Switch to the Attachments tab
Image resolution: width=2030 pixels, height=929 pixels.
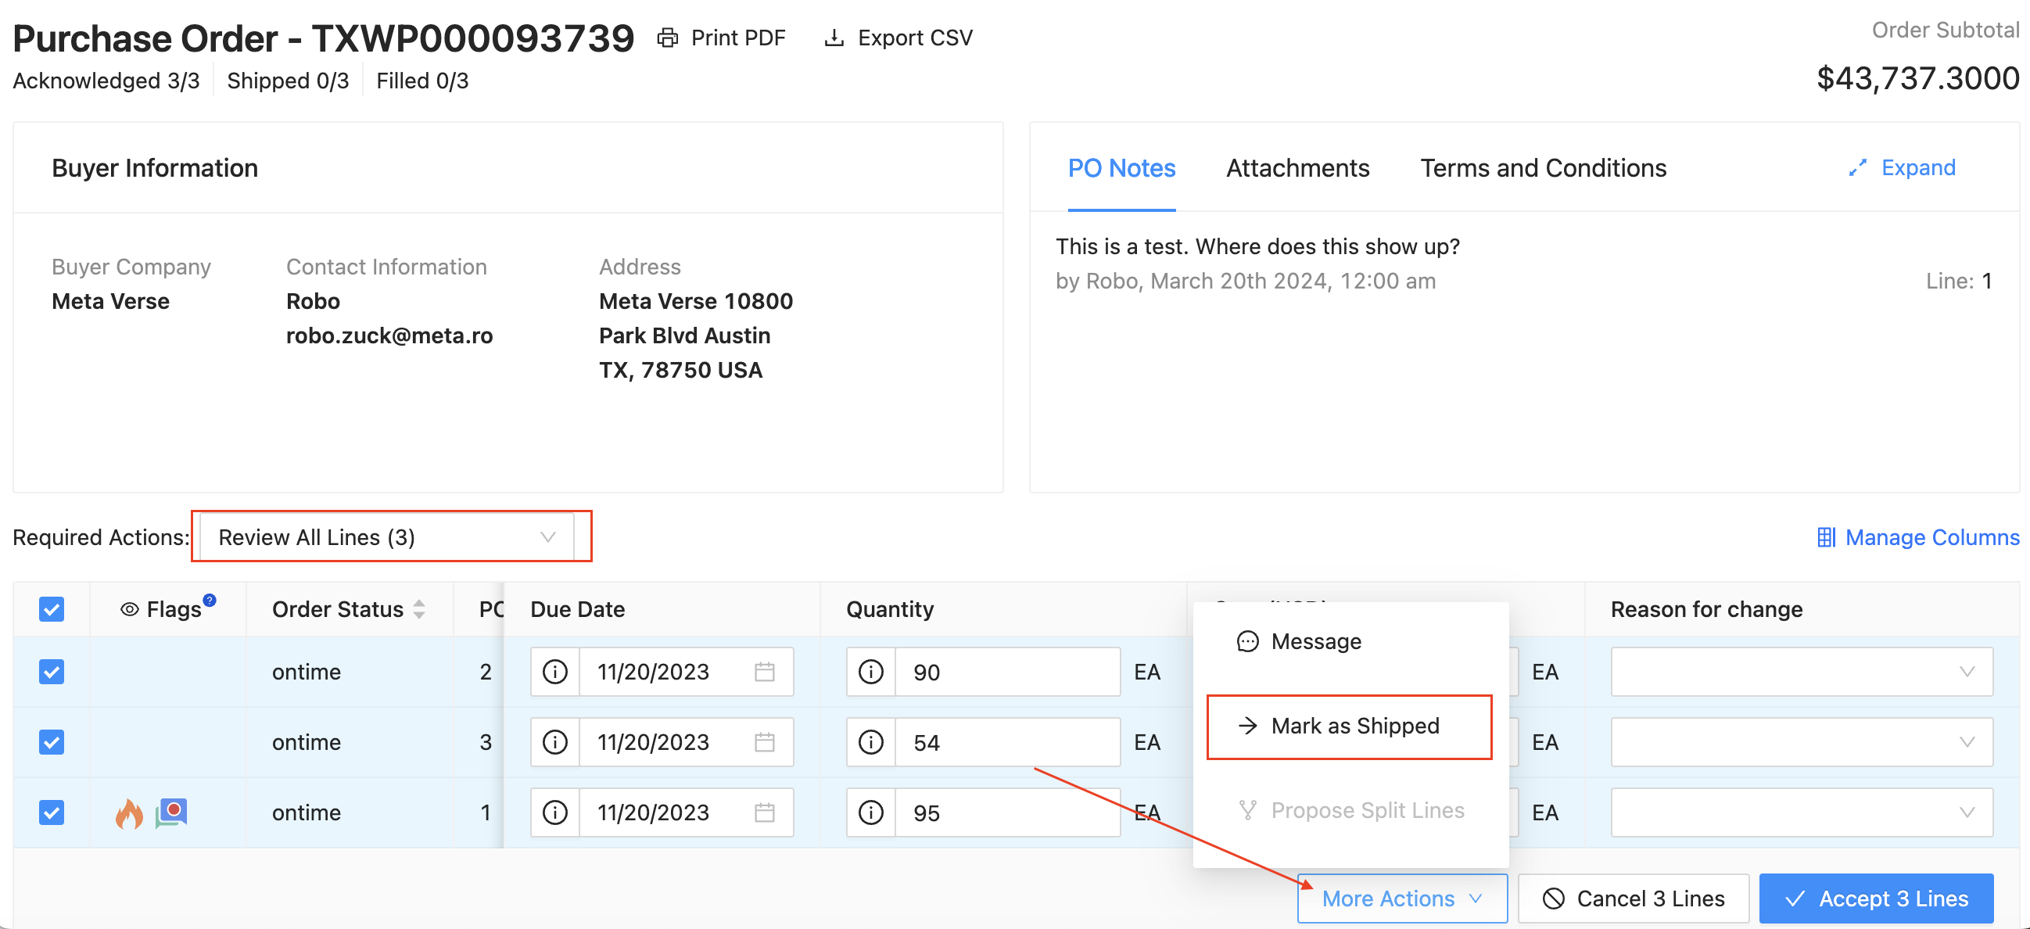tap(1297, 167)
